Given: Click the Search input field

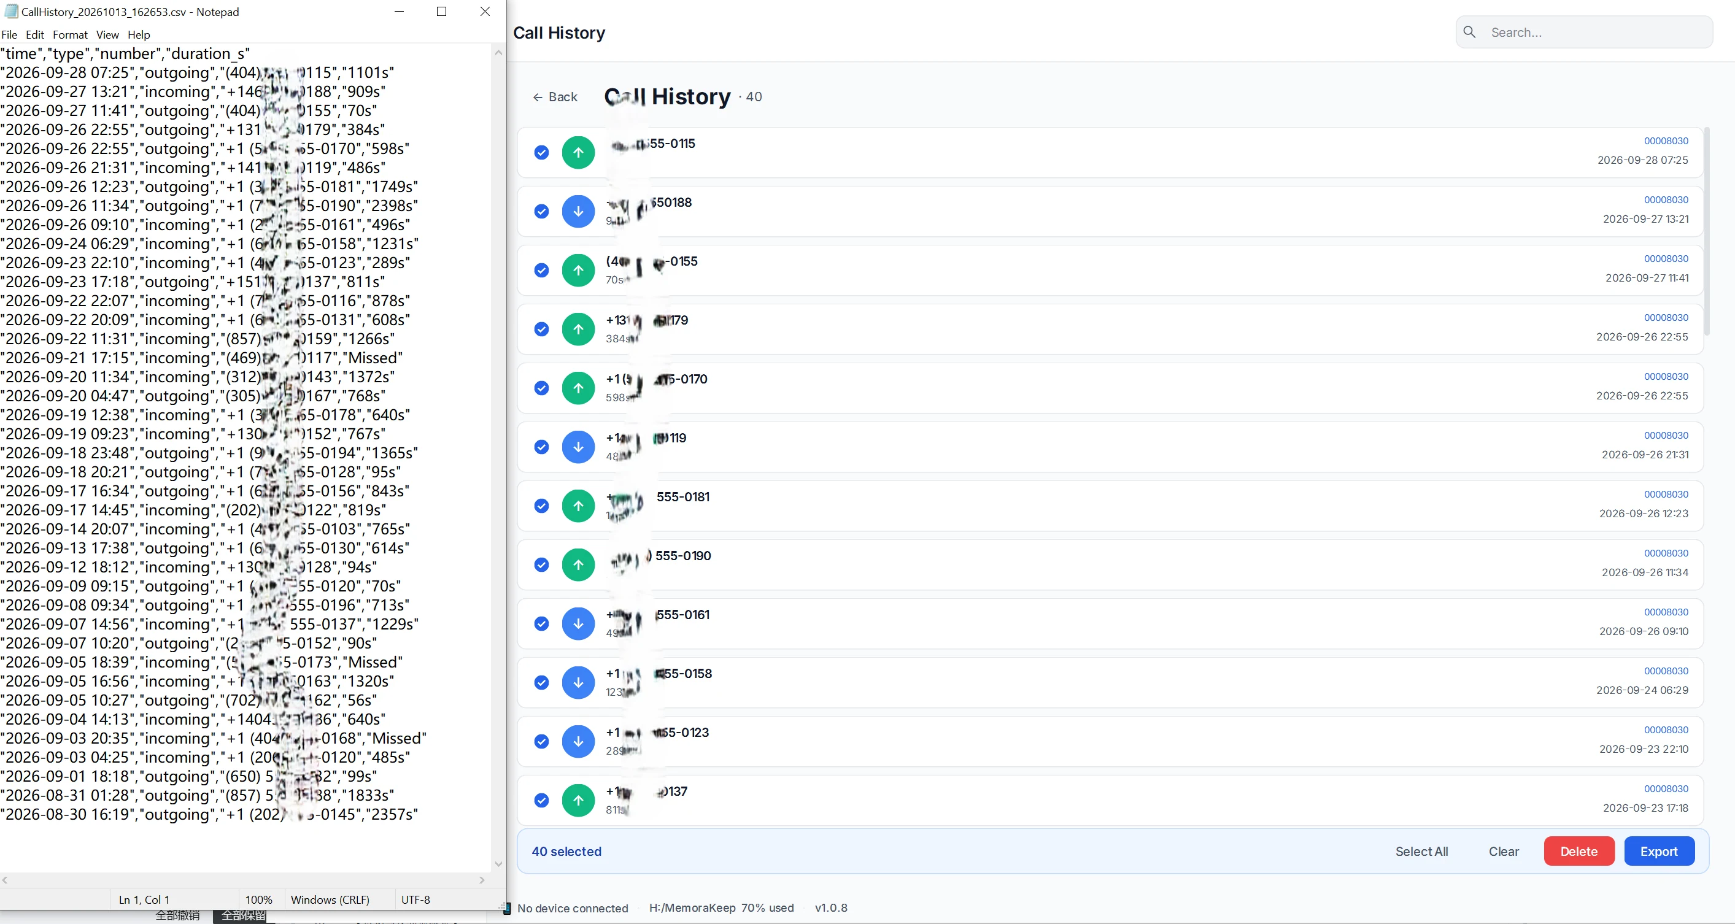Looking at the screenshot, I should [x=1584, y=33].
